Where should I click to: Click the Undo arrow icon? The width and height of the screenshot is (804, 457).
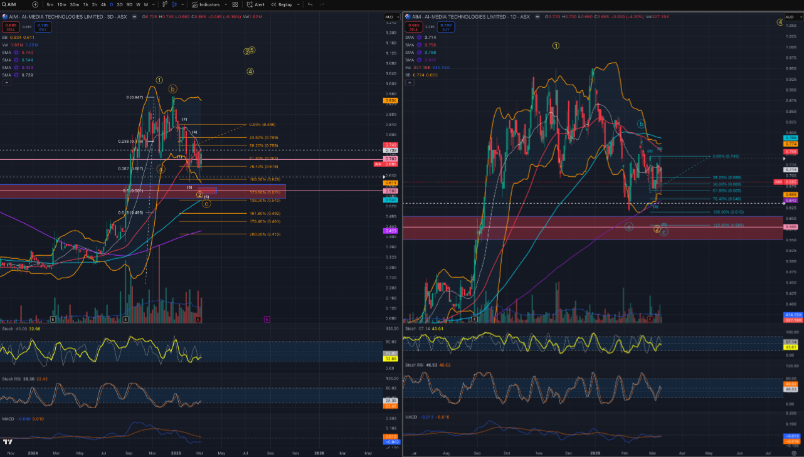[x=310, y=4]
